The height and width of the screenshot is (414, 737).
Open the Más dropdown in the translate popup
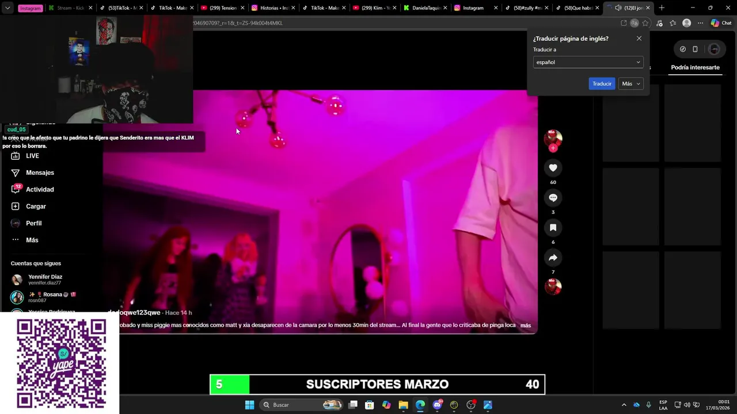pyautogui.click(x=630, y=84)
